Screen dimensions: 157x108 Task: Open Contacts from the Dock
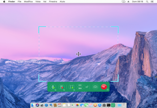[55, 105]
